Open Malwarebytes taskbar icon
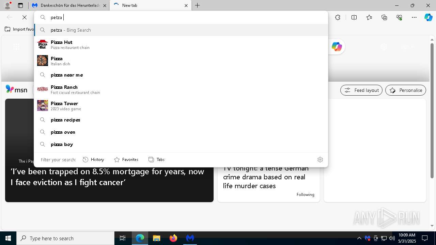Screen dimensions: 436x245 point(190,238)
